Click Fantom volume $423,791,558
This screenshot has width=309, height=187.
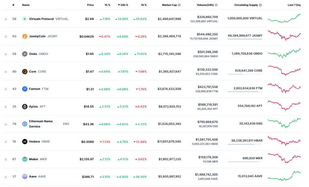tap(208, 87)
